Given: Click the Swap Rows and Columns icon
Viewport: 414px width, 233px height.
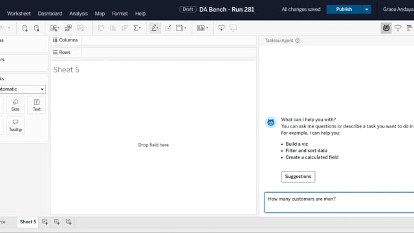Looking at the screenshot, I should (x=101, y=28).
